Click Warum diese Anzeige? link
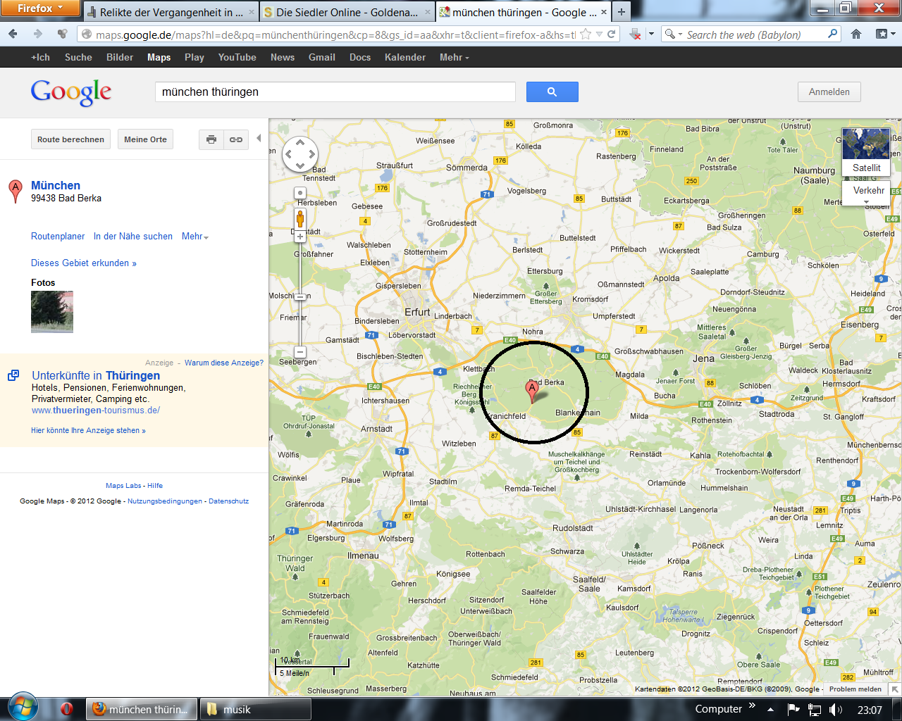902x721 pixels. point(224,363)
